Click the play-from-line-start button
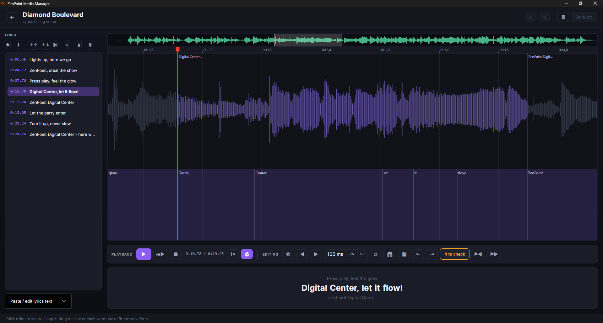 pos(160,254)
